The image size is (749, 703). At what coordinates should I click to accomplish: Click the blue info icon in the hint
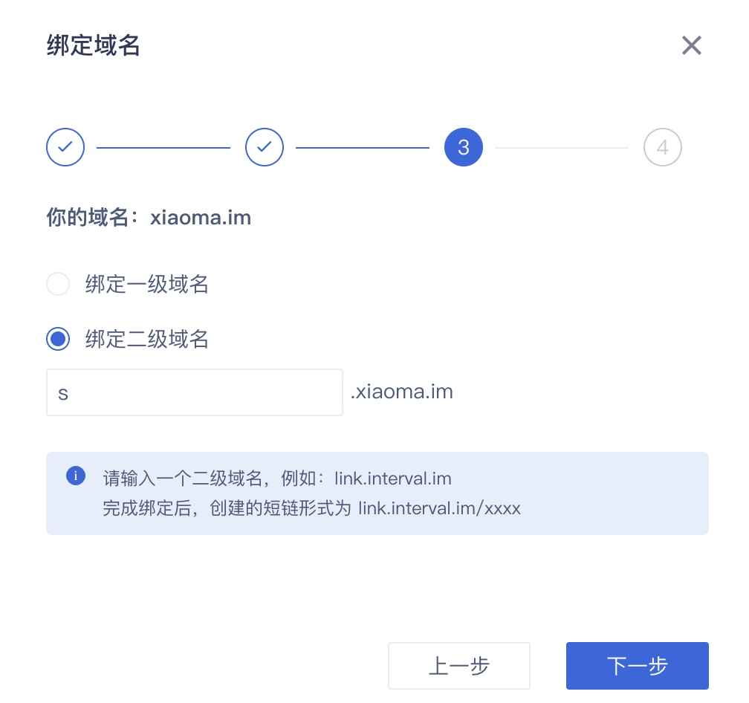click(x=76, y=476)
